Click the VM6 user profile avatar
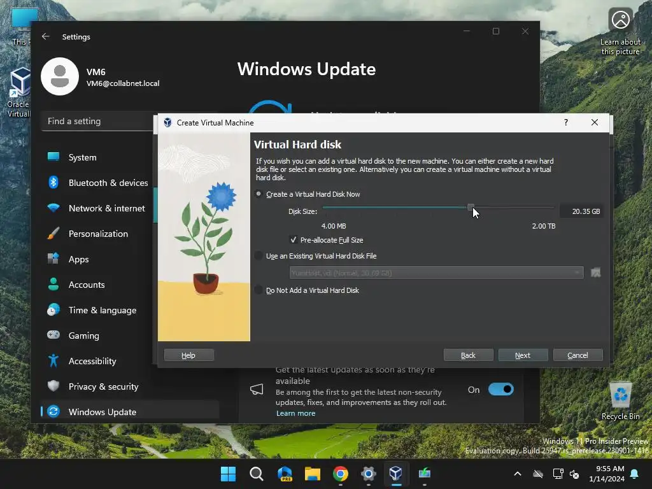 point(60,76)
